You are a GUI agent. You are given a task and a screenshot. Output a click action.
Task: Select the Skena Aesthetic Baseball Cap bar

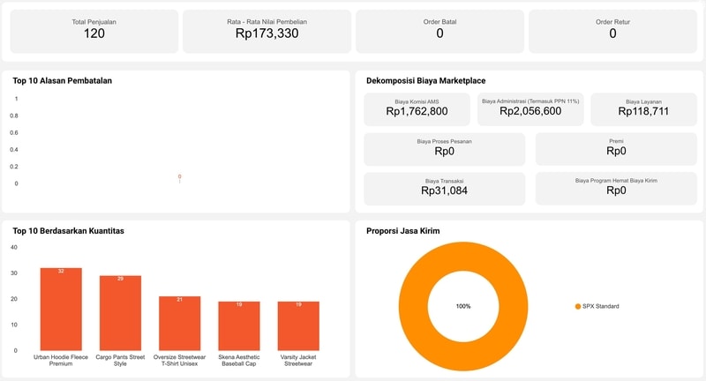pos(239,325)
